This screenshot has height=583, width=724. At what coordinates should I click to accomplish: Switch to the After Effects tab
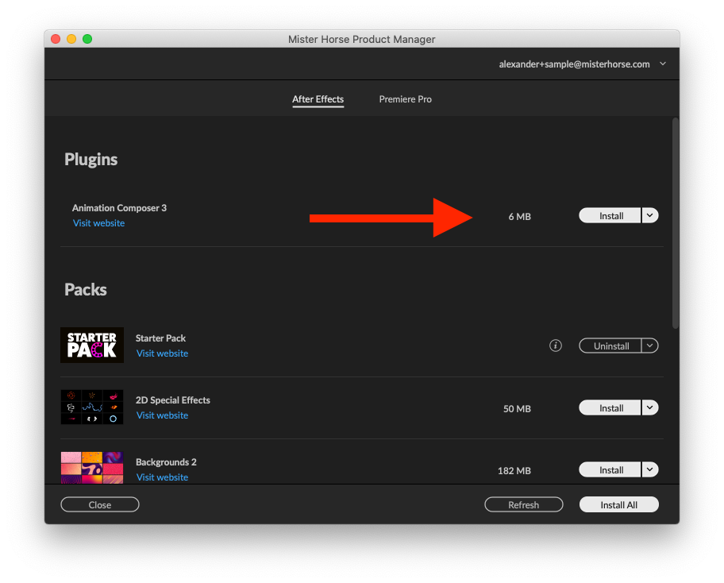[x=318, y=99]
